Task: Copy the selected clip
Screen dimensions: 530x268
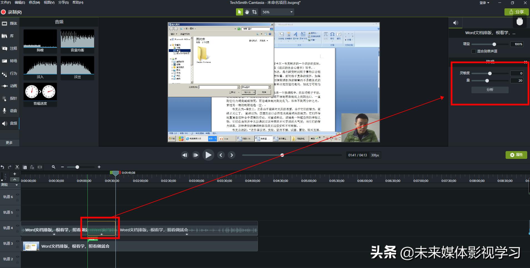Action: click(25, 167)
